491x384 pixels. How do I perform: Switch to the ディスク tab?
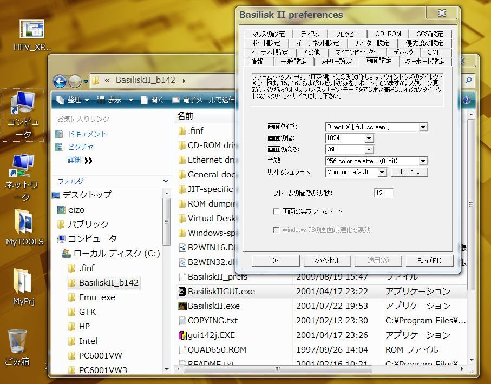pos(310,34)
